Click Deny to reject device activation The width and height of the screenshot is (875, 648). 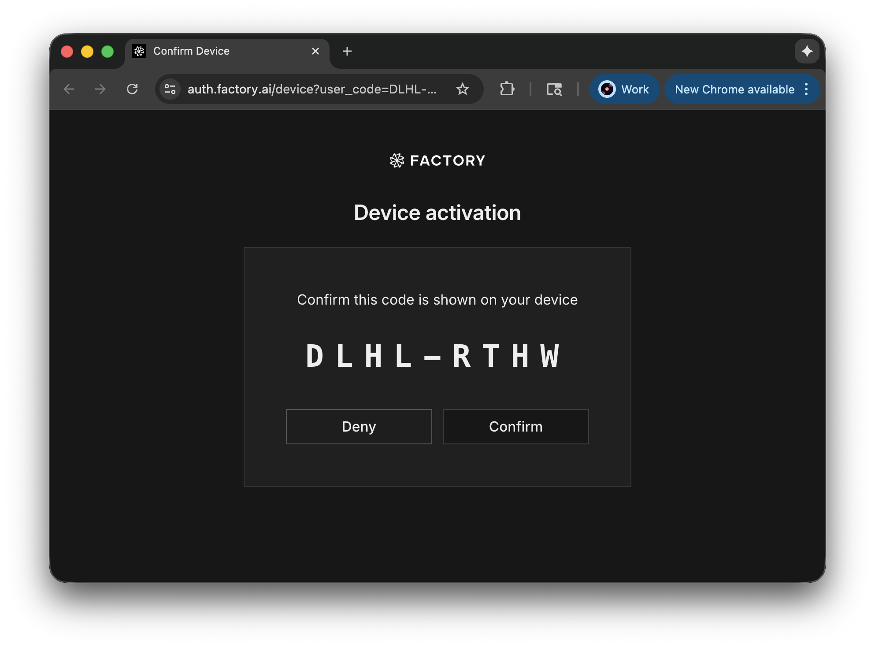[359, 426]
